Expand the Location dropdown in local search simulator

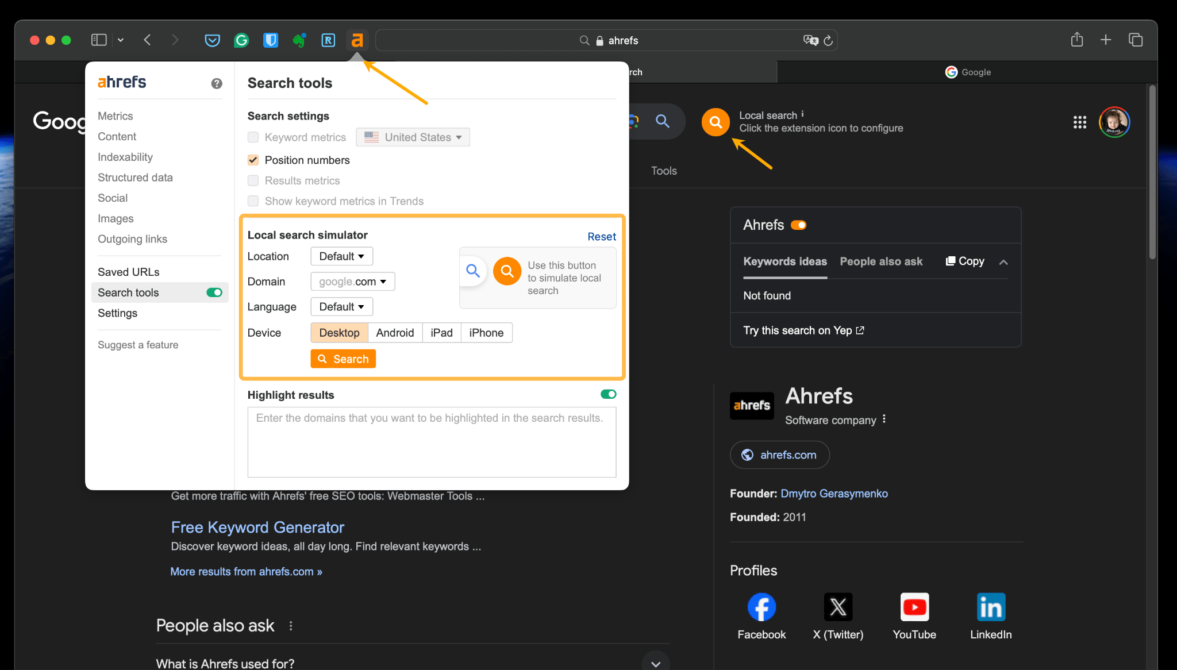point(341,255)
